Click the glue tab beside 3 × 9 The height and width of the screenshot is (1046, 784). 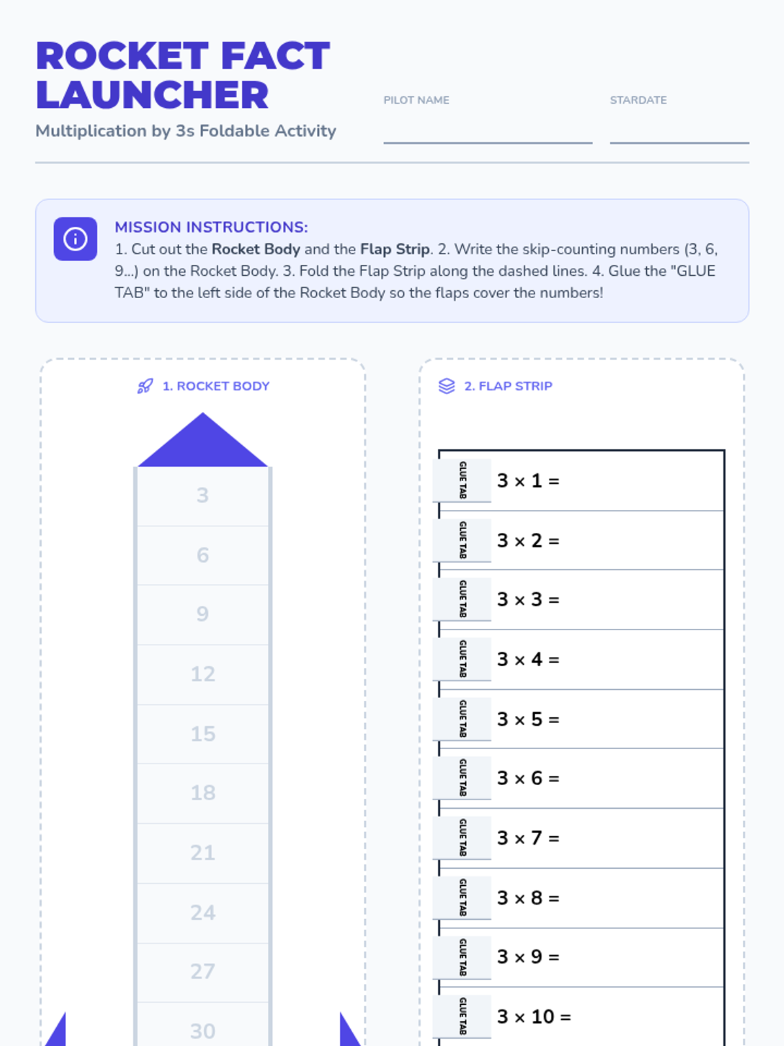tap(462, 958)
